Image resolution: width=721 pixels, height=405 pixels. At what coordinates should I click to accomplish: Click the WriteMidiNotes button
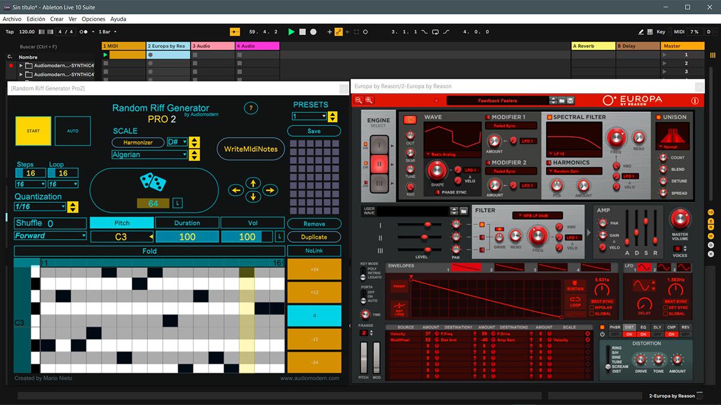[x=251, y=149]
